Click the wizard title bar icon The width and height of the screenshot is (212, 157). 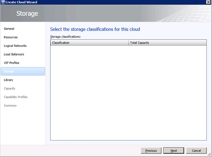(3, 2)
